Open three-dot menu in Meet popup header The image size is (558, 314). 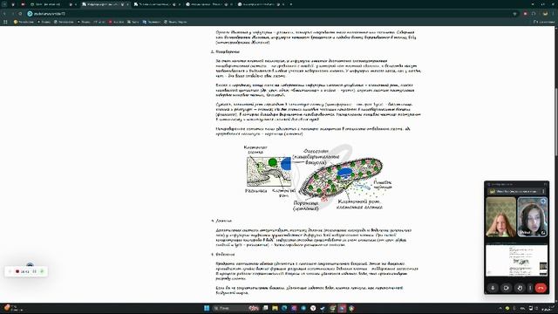point(543,191)
